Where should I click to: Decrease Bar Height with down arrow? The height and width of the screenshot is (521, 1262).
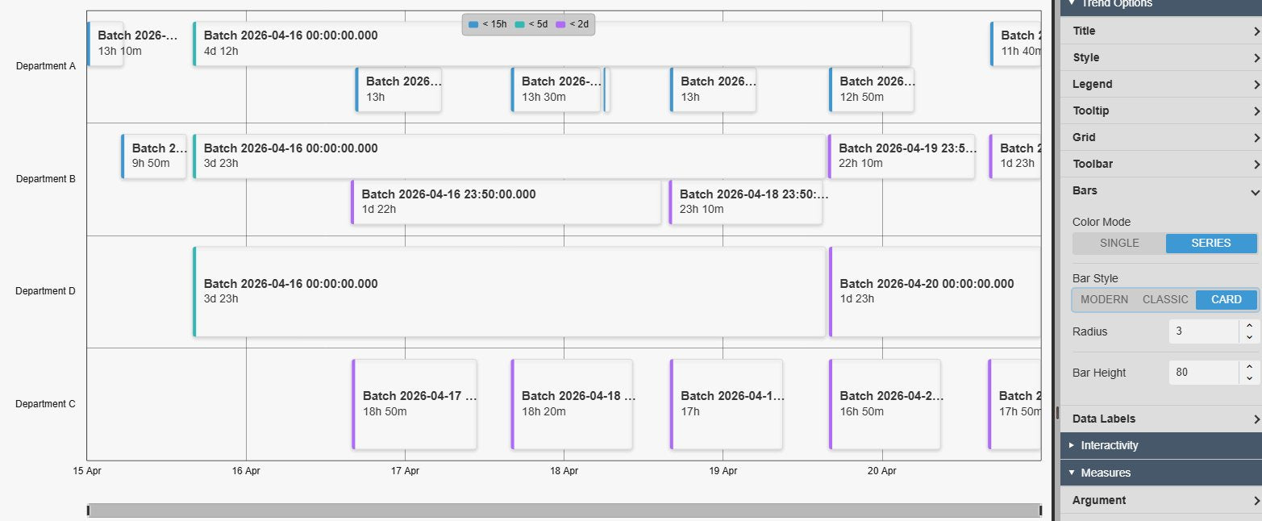[x=1248, y=378]
